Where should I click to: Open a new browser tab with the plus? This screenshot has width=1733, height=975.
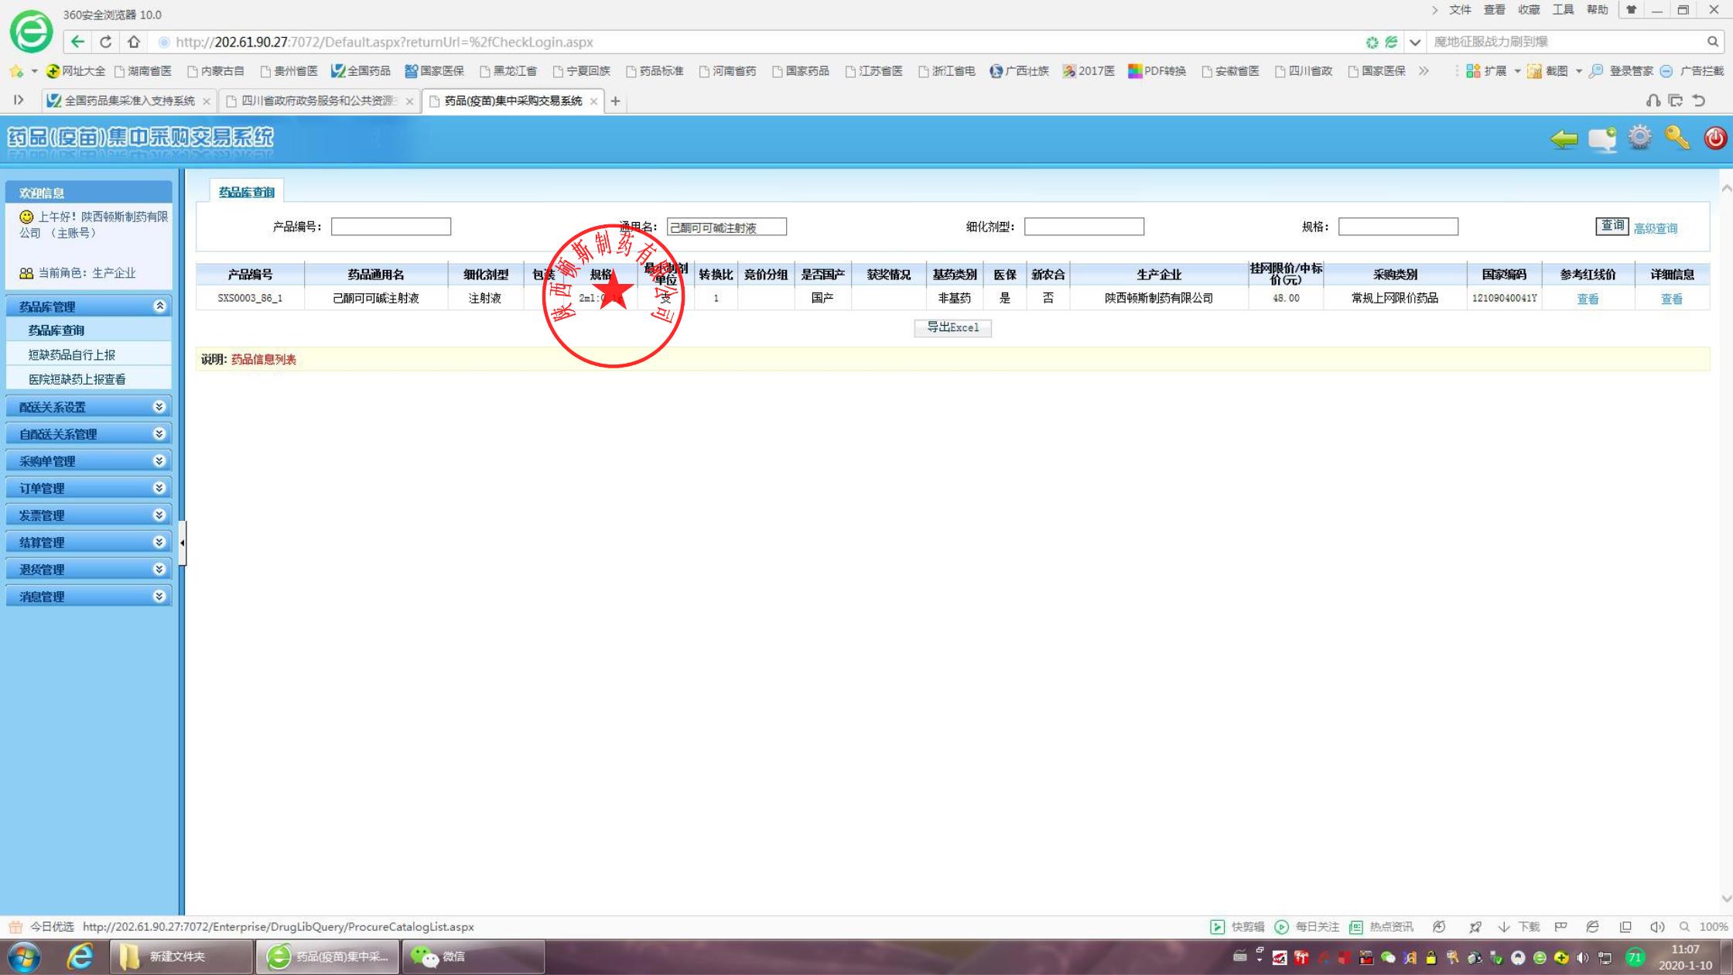coord(616,101)
